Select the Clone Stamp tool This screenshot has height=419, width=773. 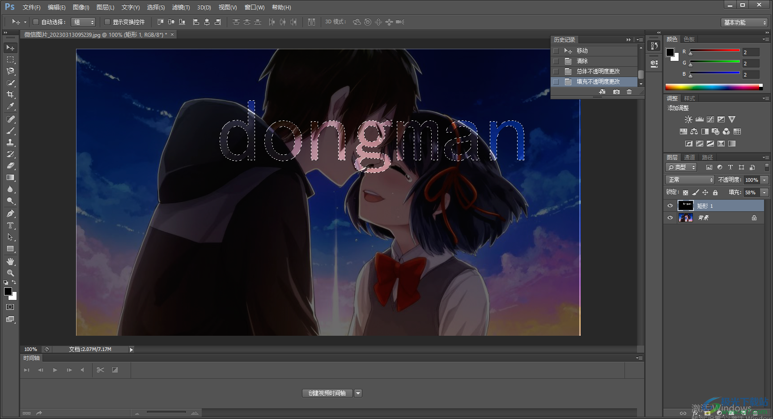(x=10, y=142)
